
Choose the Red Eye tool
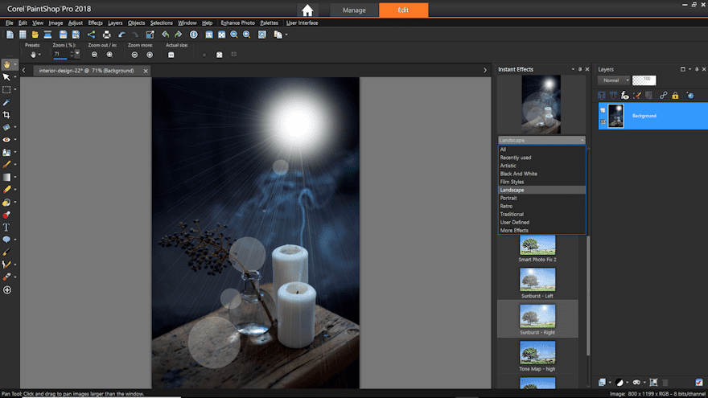(x=6, y=140)
